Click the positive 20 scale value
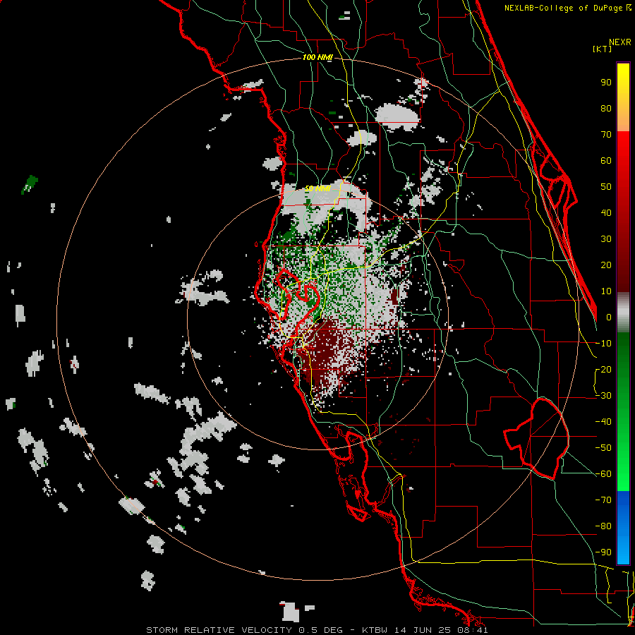 coord(606,265)
